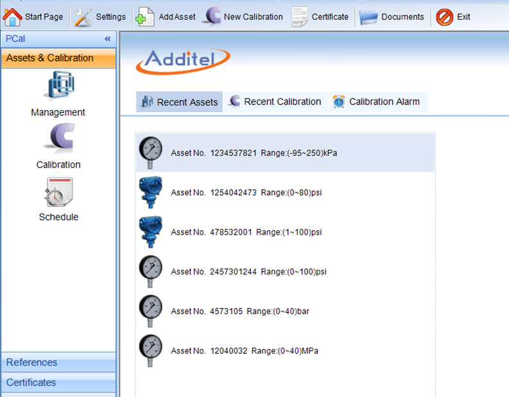Open the Calibration sidebar C icon

tap(60, 137)
